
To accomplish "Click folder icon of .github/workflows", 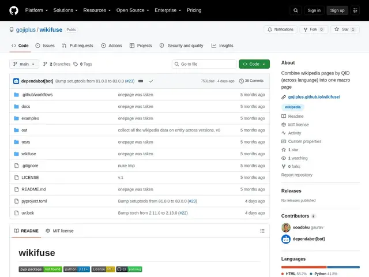I will click(16, 95).
